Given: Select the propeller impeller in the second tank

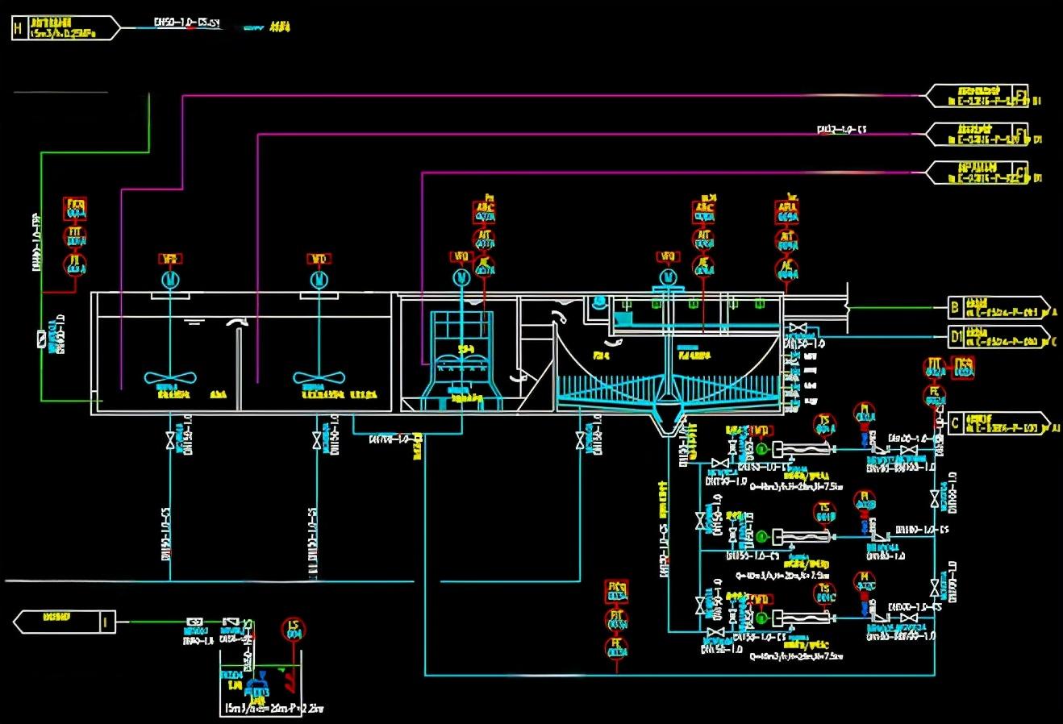Looking at the screenshot, I should point(319,377).
